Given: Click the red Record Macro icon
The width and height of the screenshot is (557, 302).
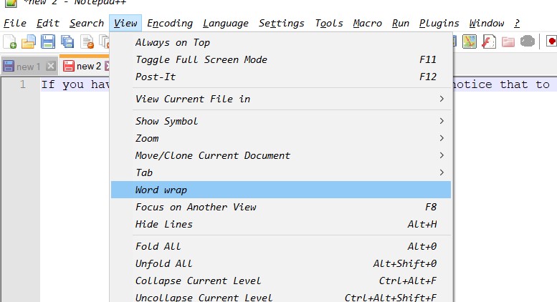Looking at the screenshot, I should coord(551,41).
